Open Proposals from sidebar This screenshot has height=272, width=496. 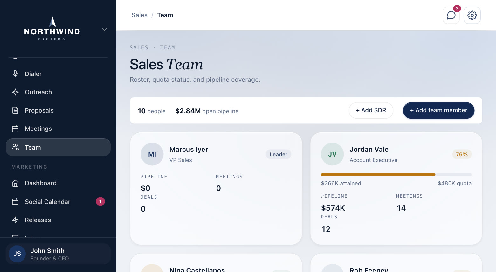coord(58,110)
